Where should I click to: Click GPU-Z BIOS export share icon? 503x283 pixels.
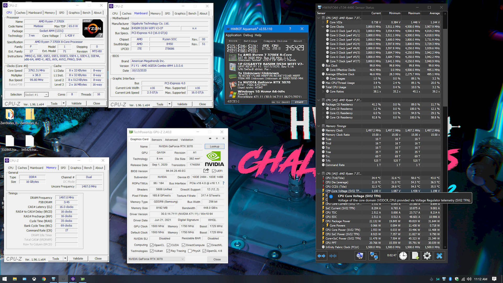tap(206, 171)
